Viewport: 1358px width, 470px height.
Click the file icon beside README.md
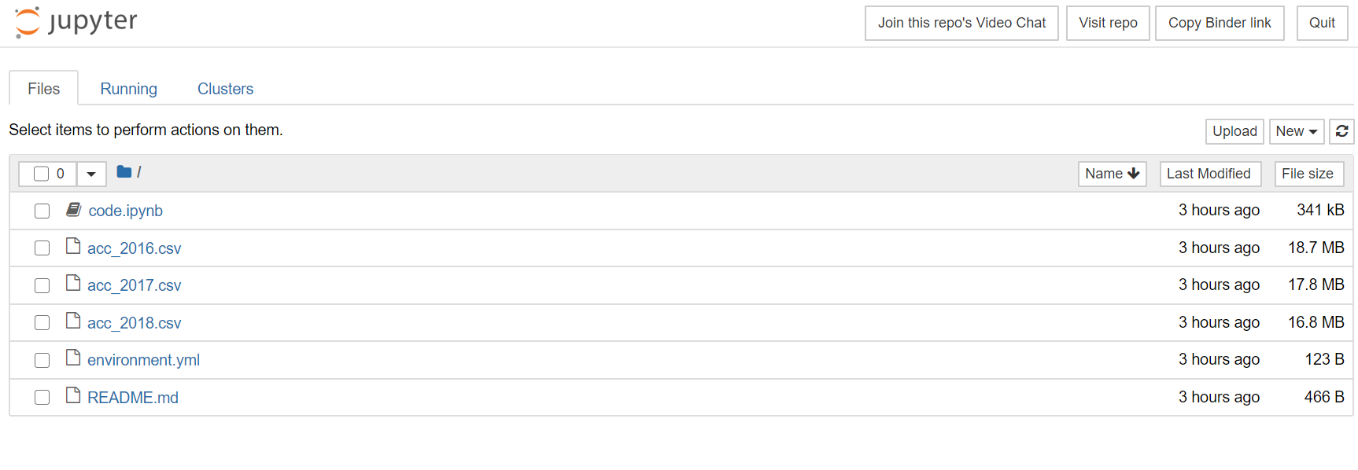73,396
